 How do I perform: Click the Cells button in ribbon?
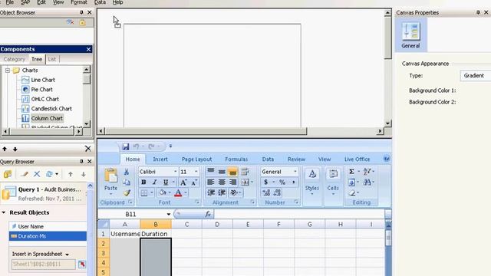(333, 182)
